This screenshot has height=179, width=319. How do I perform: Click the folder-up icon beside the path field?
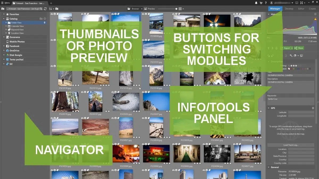point(3,9)
